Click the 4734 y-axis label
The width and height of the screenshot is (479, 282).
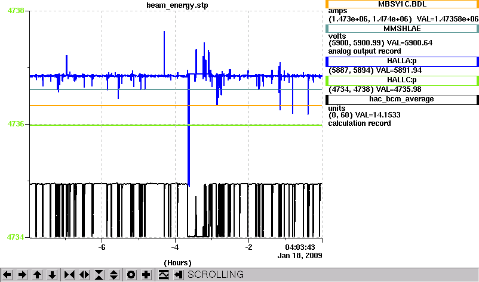16,237
